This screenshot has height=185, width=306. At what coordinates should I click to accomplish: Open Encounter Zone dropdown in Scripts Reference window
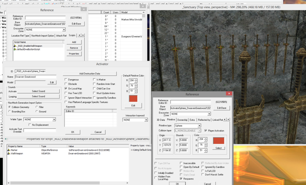click(64, 30)
